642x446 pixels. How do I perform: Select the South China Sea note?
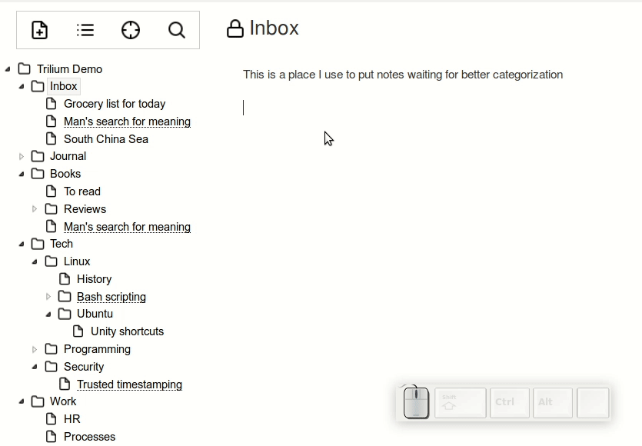[105, 139]
